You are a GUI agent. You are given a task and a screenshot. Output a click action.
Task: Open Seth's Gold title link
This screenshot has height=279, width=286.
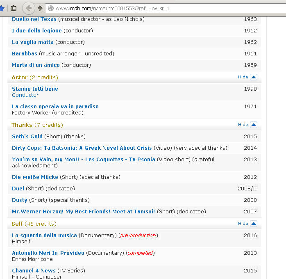point(27,137)
